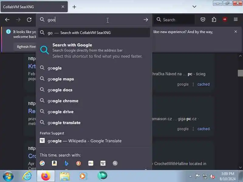The image size is (243, 182).
Task: Pick the 'google translate' suggestion
Action: (94, 123)
